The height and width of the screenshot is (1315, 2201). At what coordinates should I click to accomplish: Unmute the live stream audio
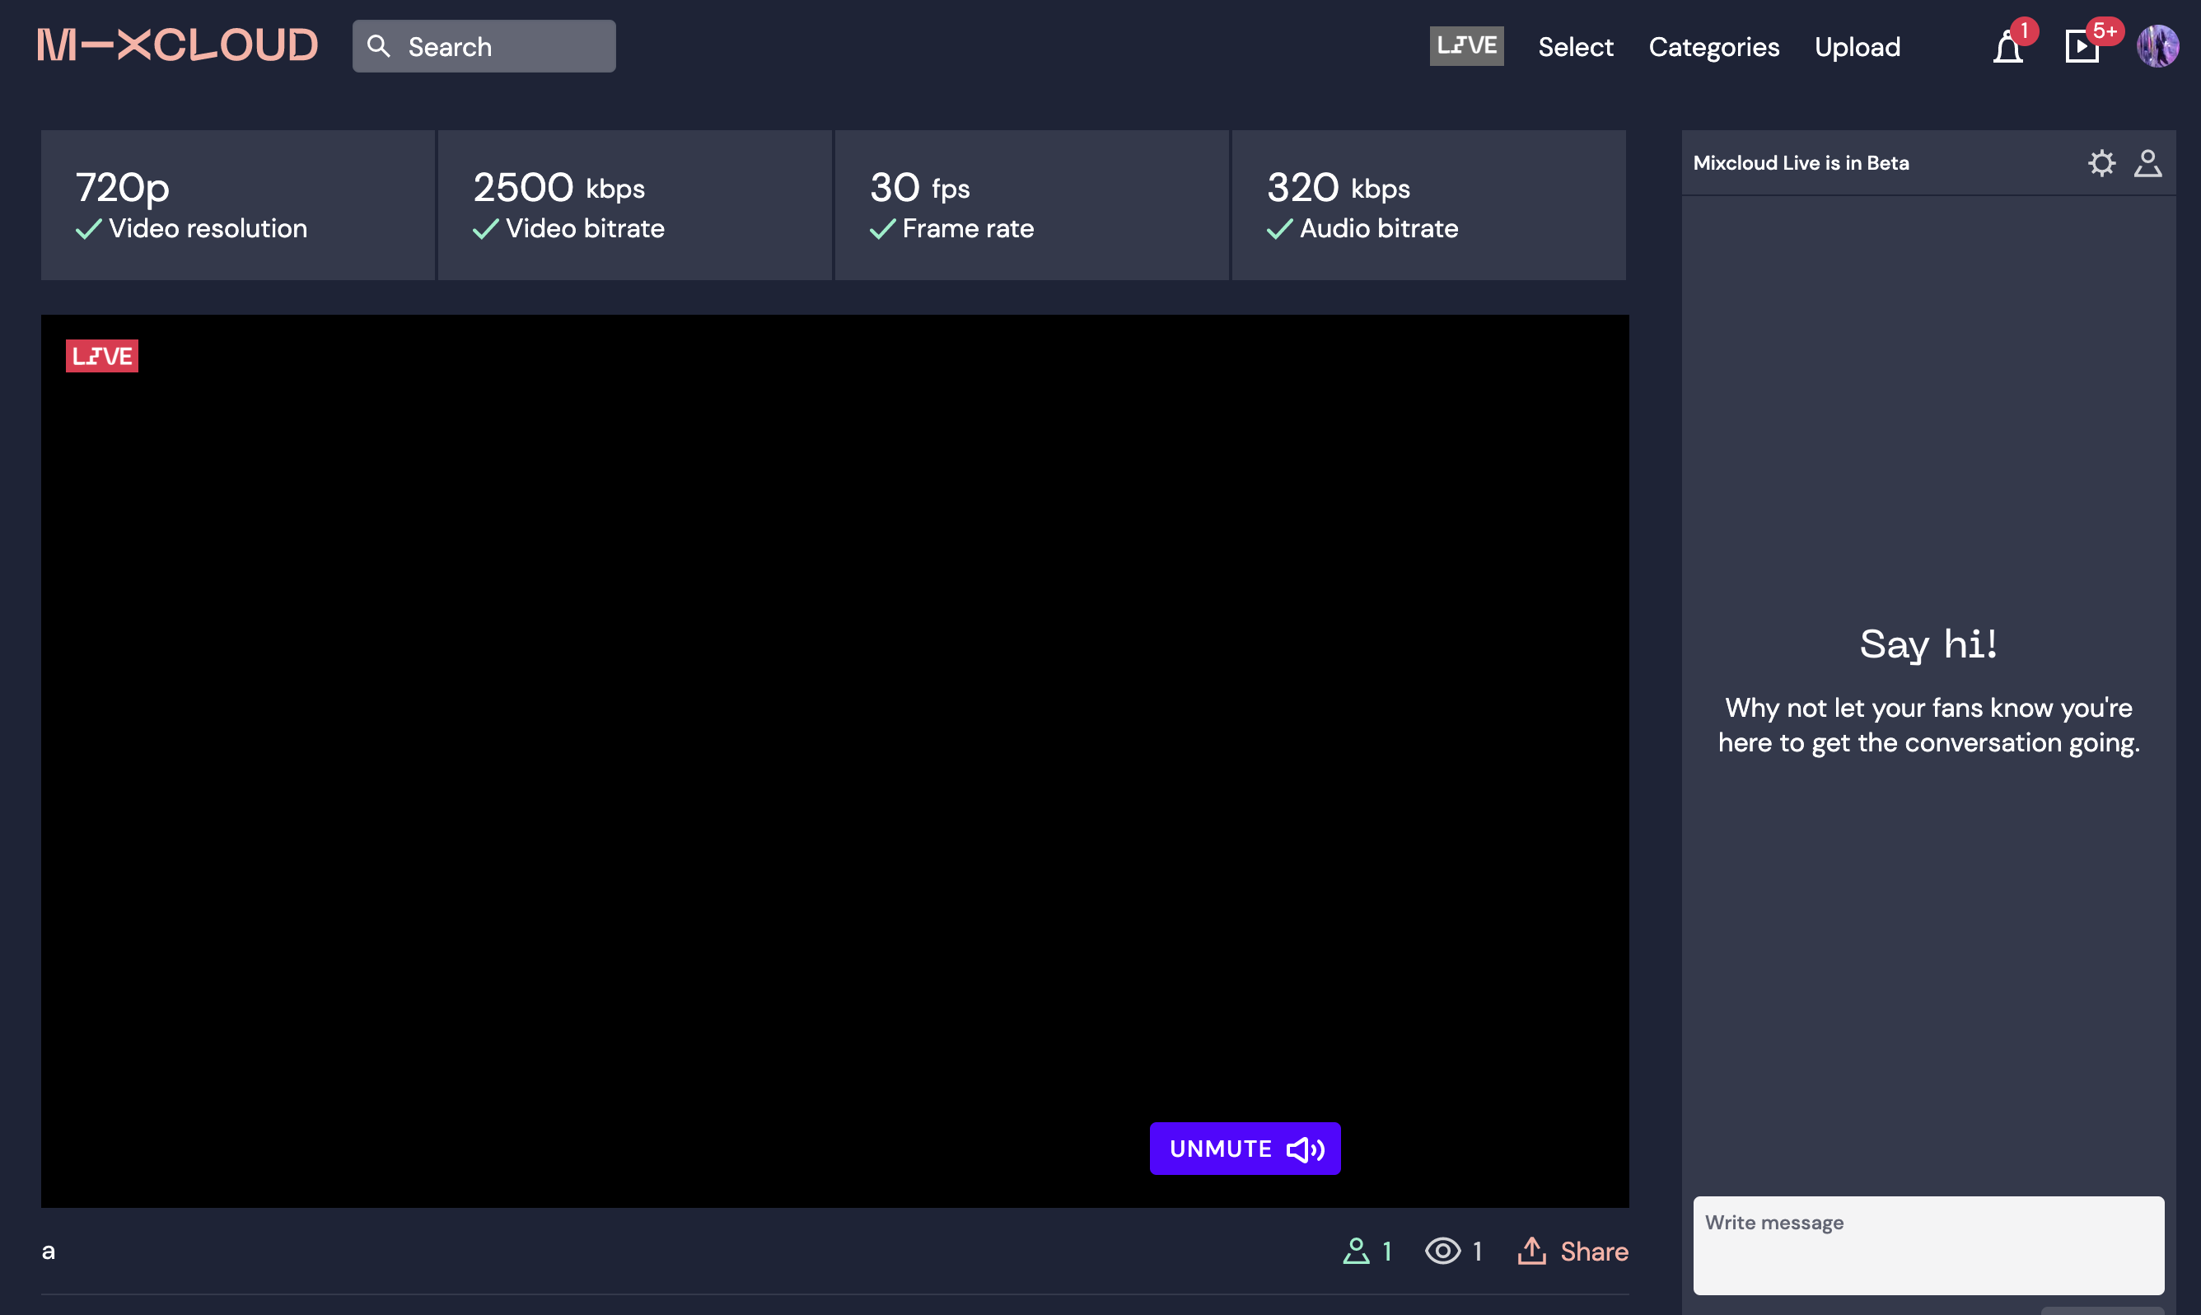point(1245,1149)
